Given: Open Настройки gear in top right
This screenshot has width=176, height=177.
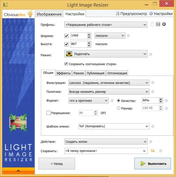Looking at the screenshot, I should pyautogui.click(x=161, y=14).
